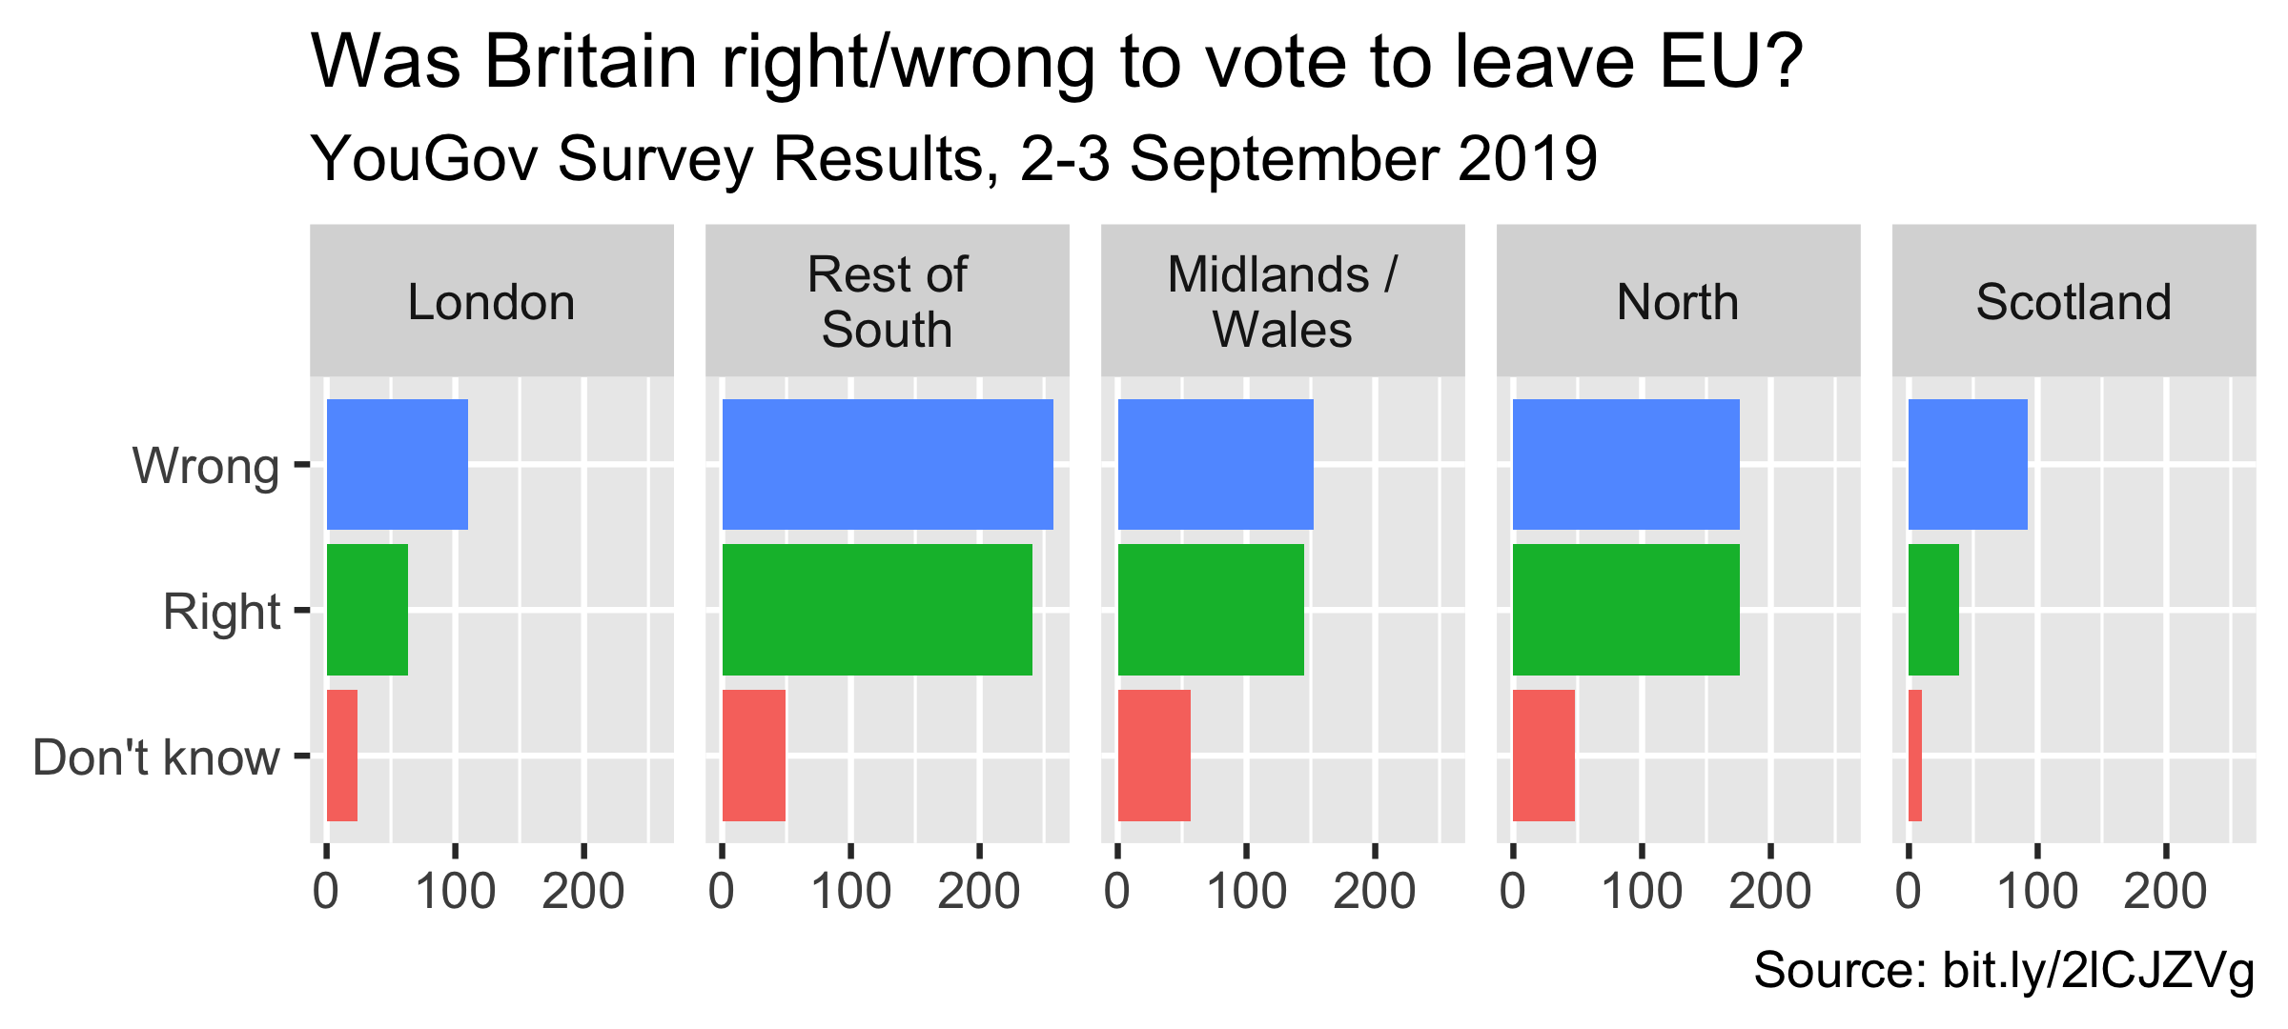Click green Right bar in Scotland panel
Image resolution: width=2288 pixels, height=1029 pixels.
click(1933, 610)
